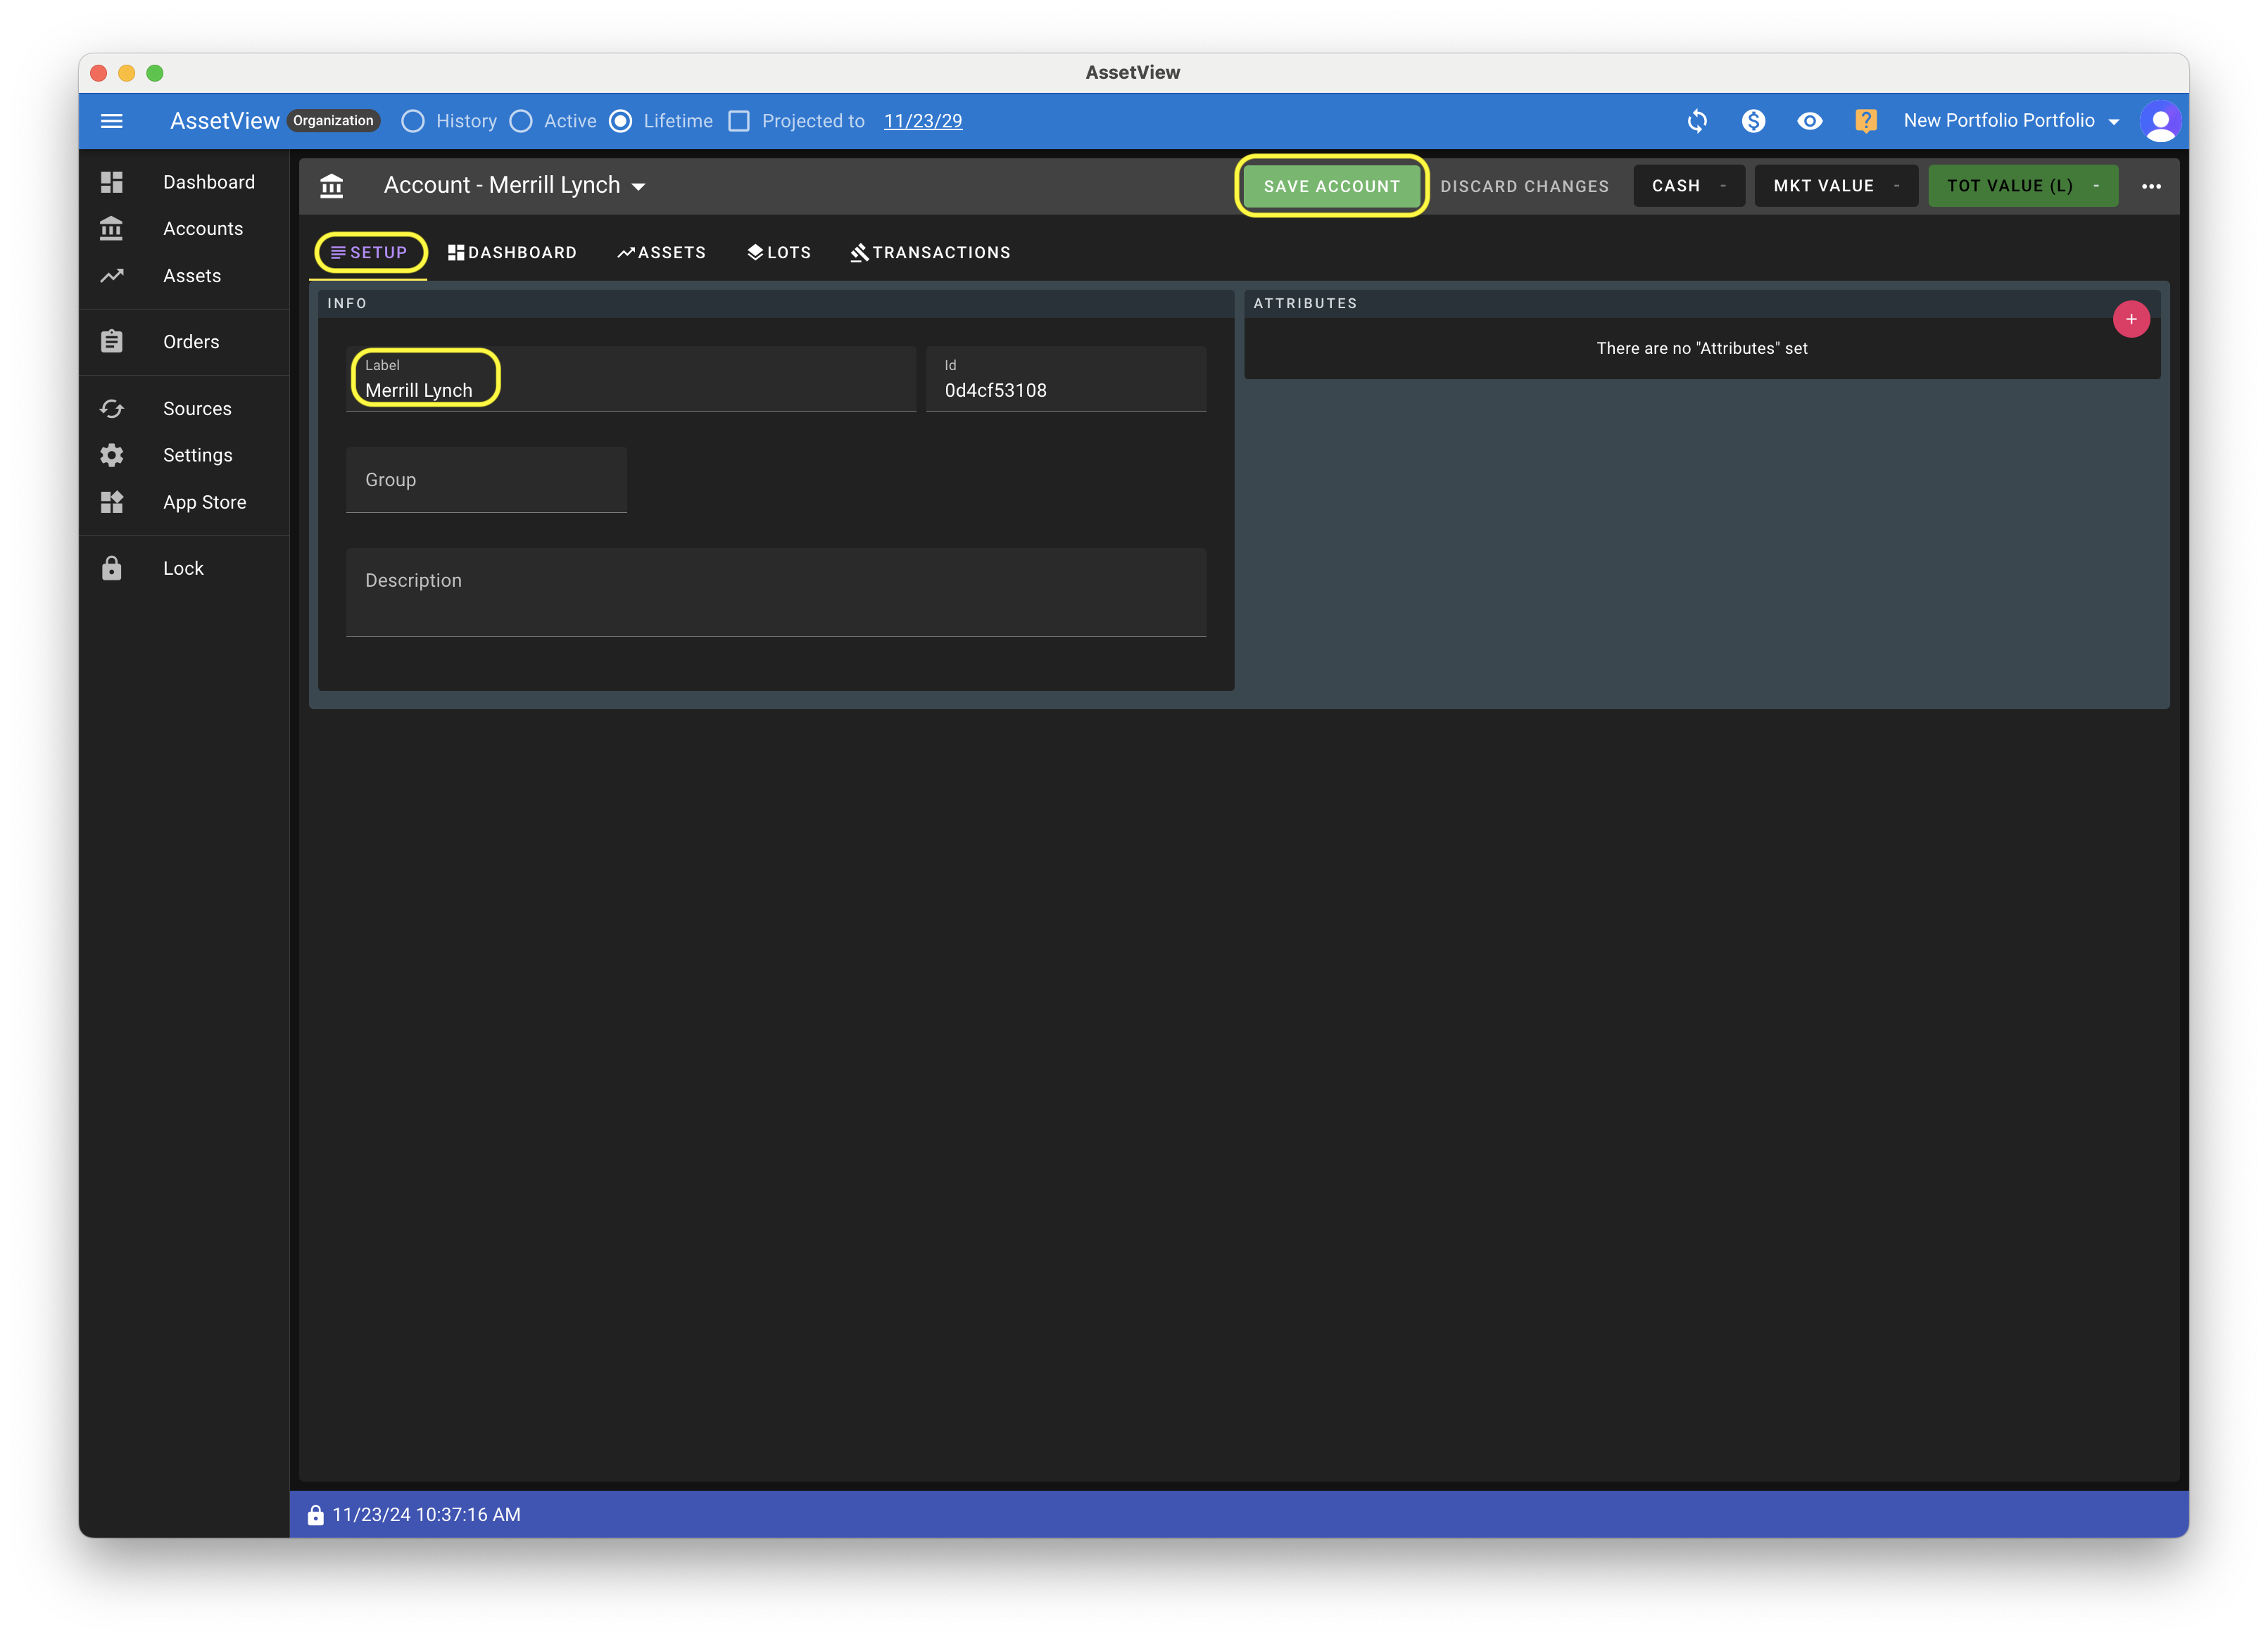Click the Settings gear icon in sidebar

112,454
